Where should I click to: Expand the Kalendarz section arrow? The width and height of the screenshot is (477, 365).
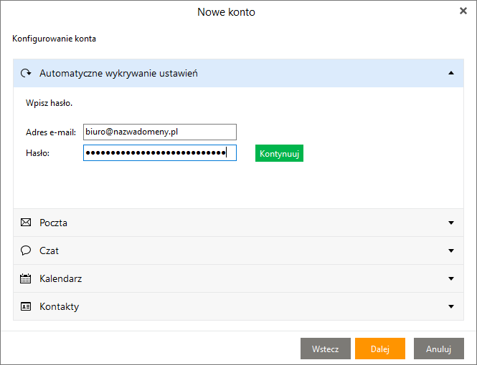(x=451, y=278)
